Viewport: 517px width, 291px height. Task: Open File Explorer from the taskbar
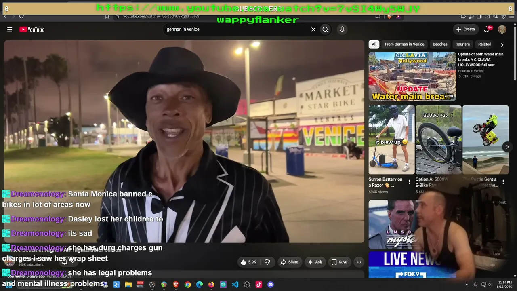[x=128, y=285]
